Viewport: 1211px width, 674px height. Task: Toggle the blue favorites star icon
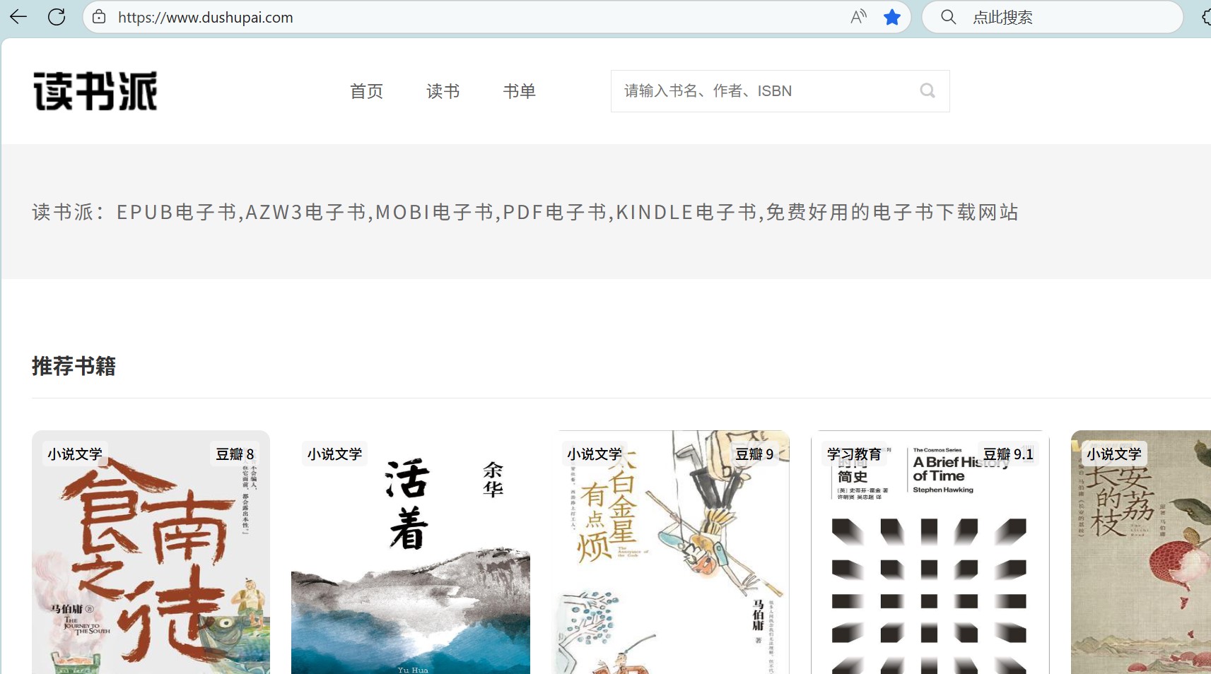click(x=892, y=17)
